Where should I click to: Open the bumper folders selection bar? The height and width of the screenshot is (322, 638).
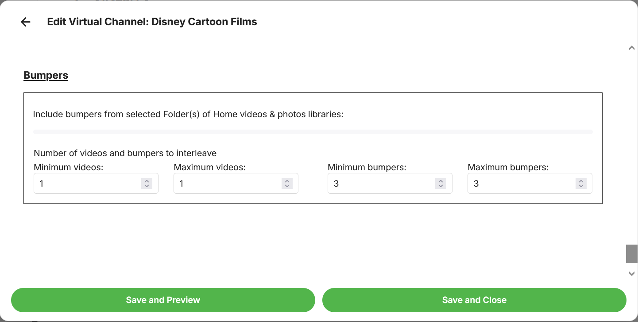pyautogui.click(x=313, y=132)
